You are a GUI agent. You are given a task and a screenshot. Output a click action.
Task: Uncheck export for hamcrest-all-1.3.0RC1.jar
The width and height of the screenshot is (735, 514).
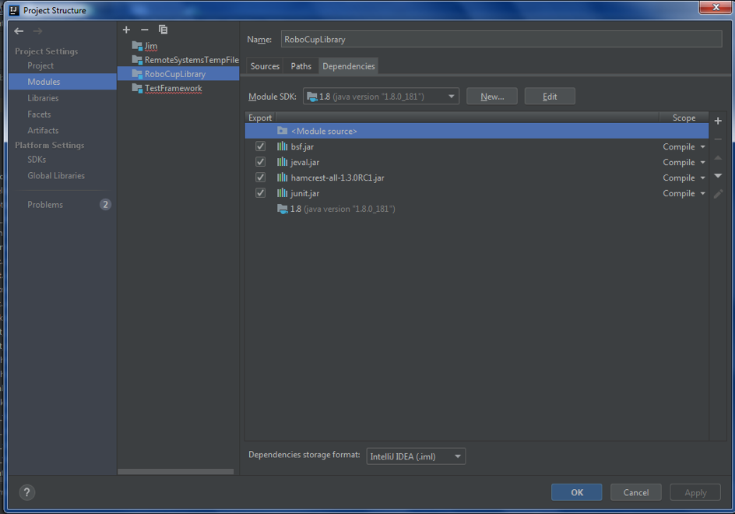[x=260, y=178]
